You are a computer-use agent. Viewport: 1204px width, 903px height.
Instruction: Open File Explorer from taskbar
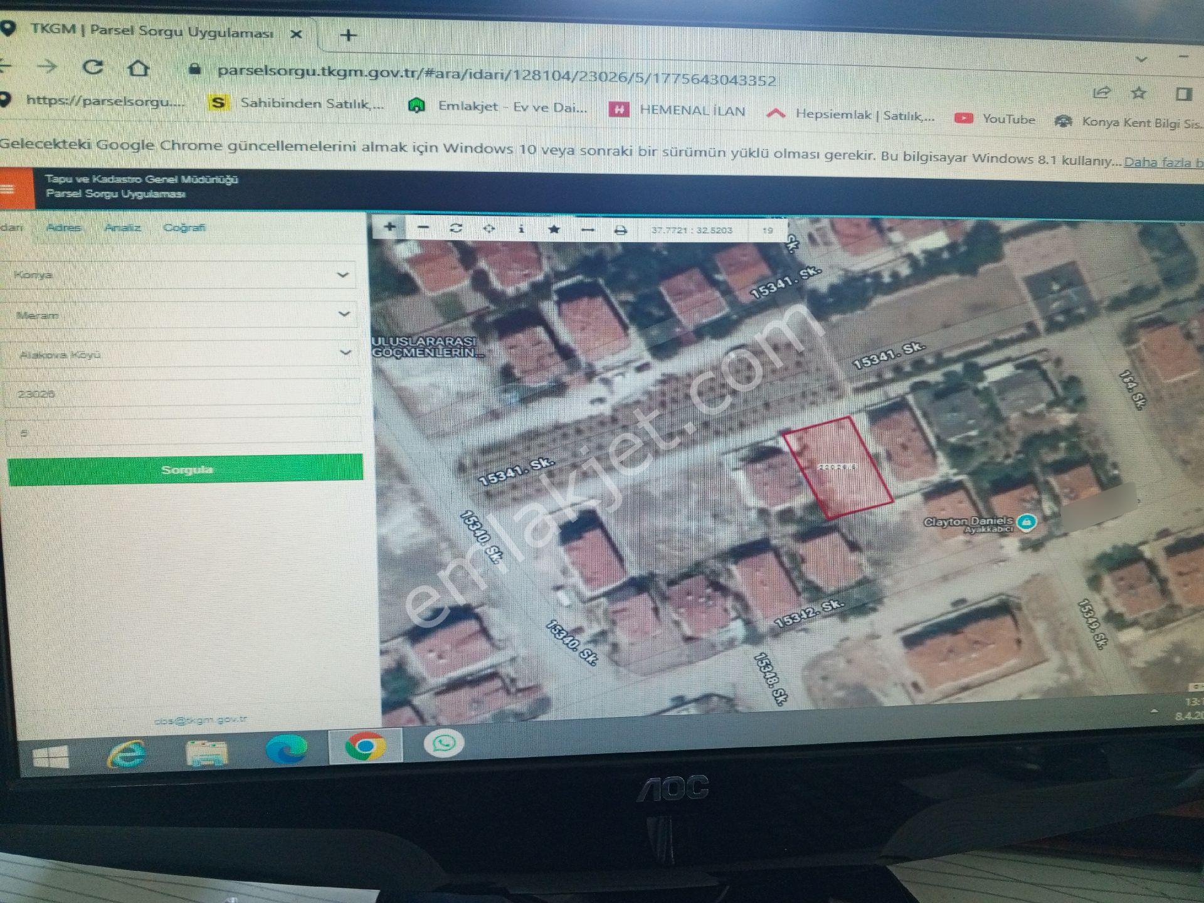point(206,752)
